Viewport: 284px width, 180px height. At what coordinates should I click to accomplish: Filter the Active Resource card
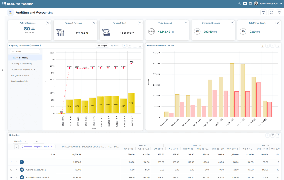(x=48, y=23)
